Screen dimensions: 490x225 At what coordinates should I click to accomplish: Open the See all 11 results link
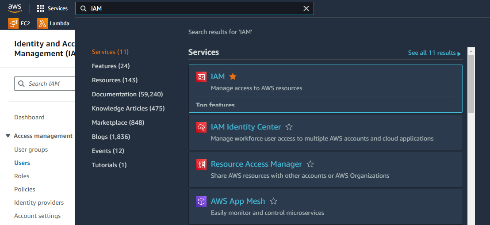pyautogui.click(x=434, y=53)
